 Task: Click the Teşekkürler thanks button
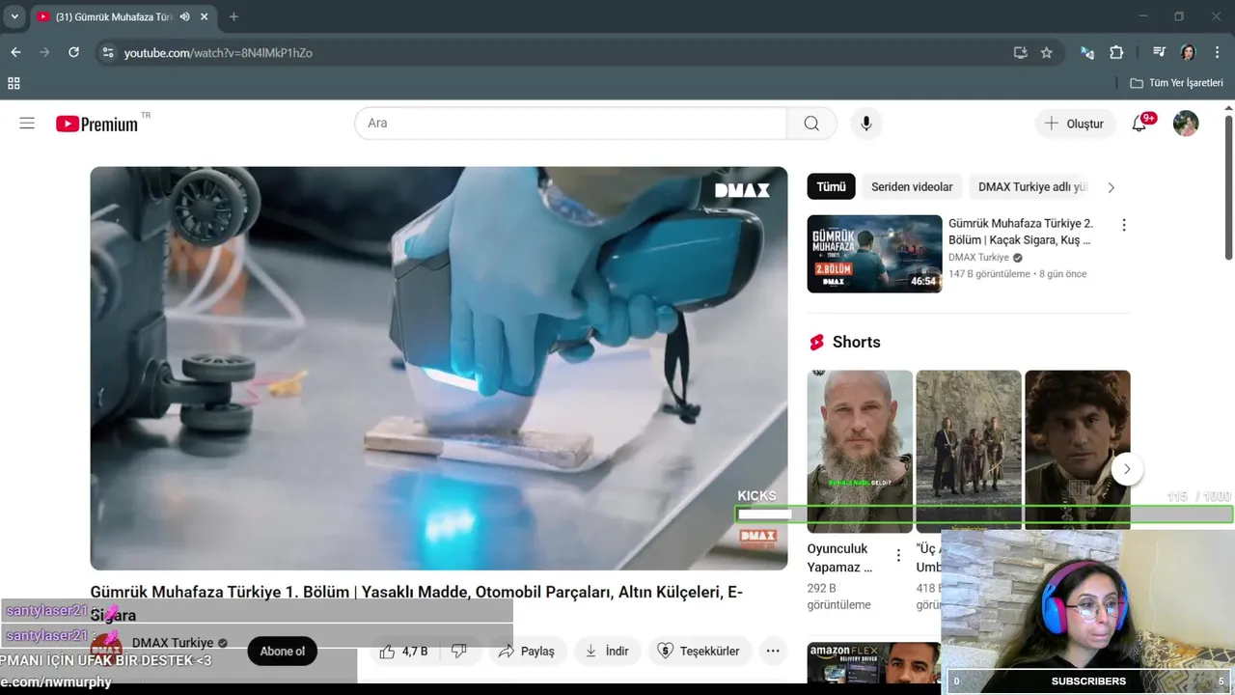(x=699, y=652)
